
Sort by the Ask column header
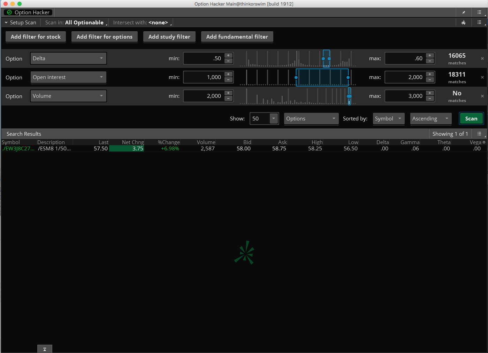[x=282, y=142]
